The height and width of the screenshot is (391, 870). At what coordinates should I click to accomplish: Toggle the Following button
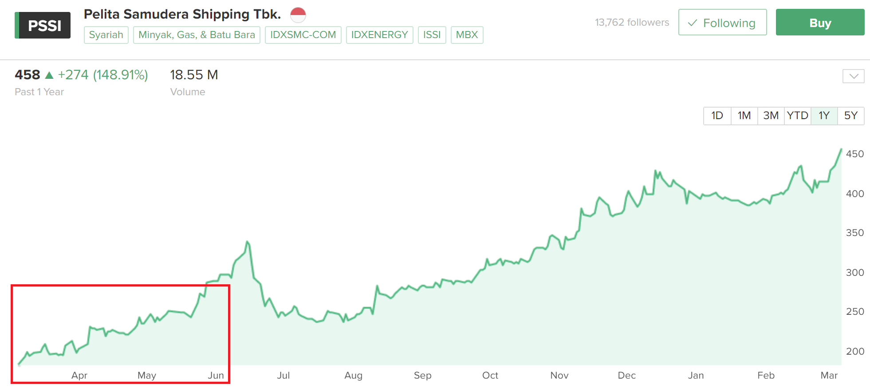(x=722, y=23)
